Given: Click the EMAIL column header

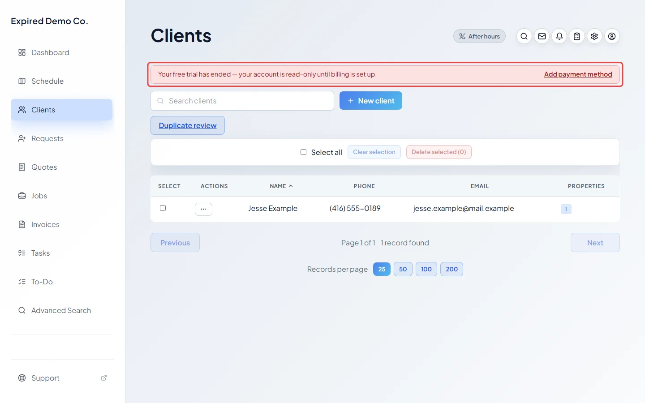Looking at the screenshot, I should click(x=480, y=186).
